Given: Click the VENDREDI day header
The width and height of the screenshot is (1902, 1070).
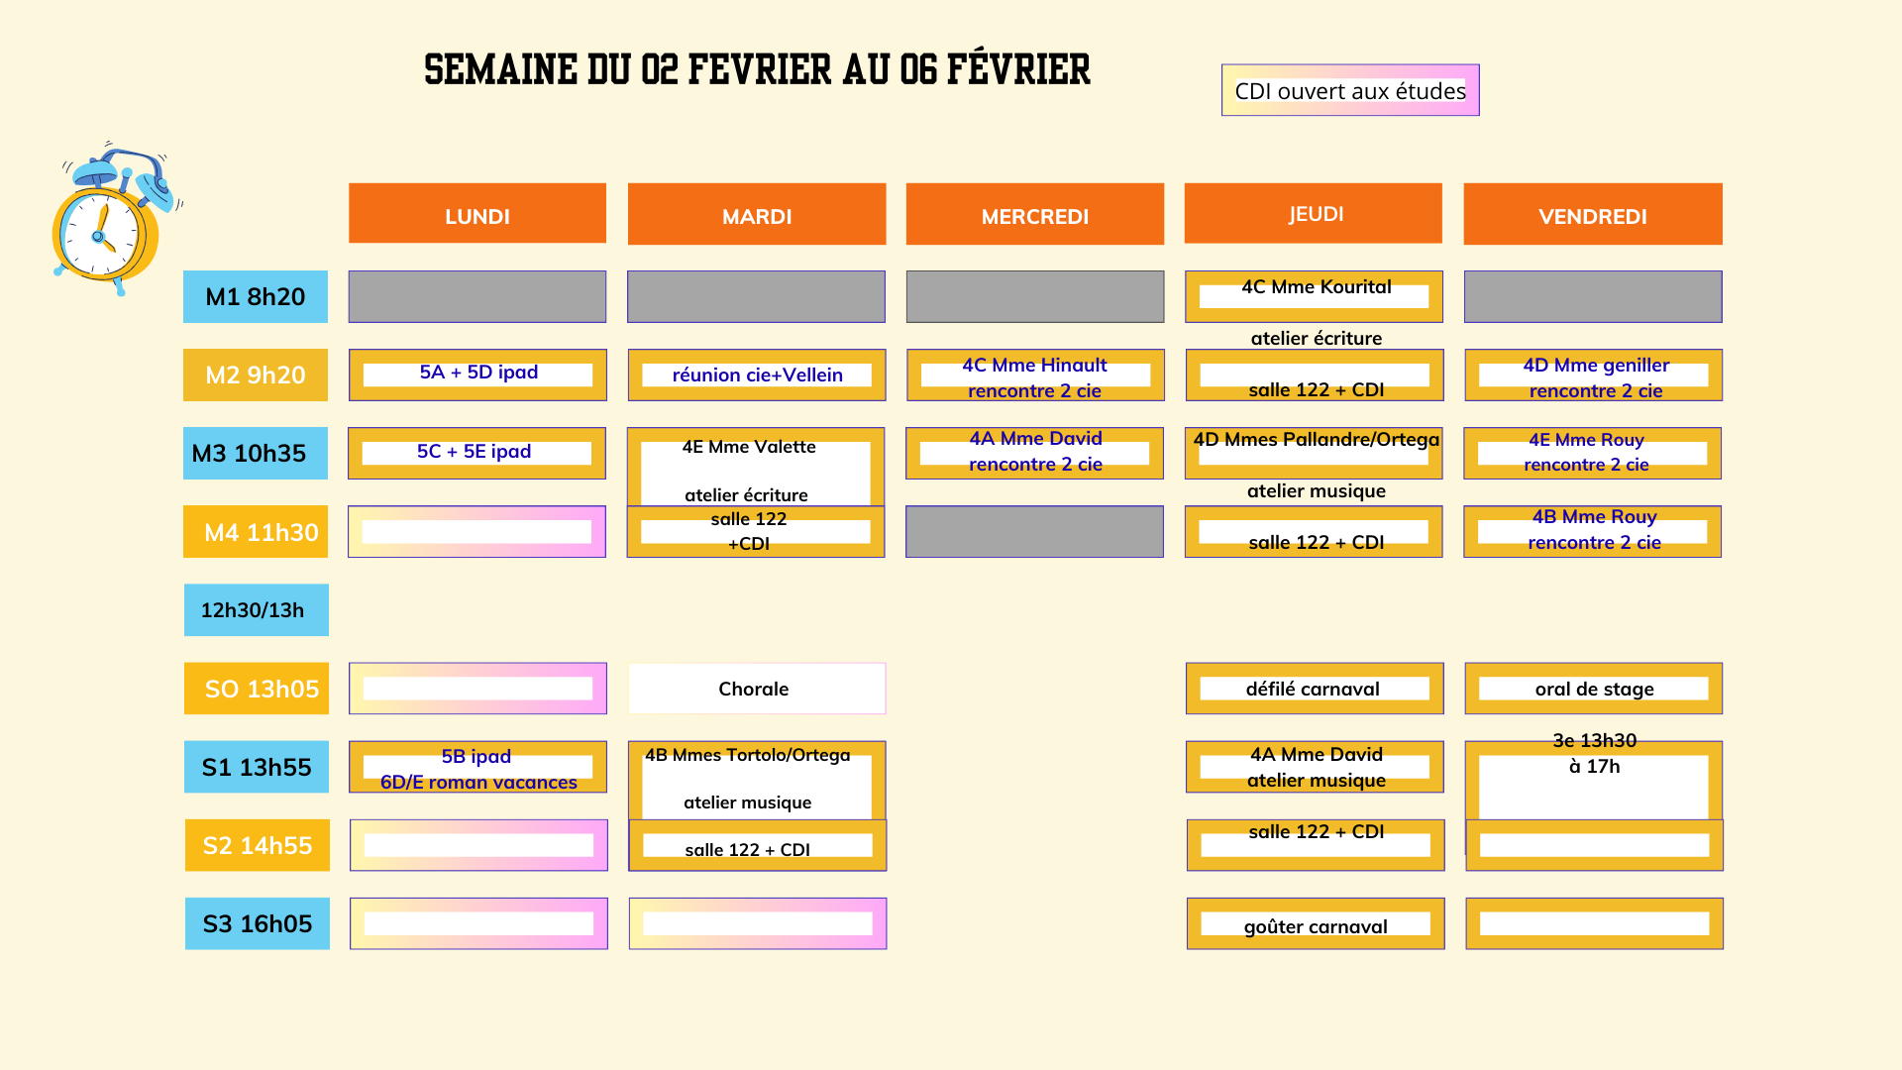Looking at the screenshot, I should click(1593, 214).
